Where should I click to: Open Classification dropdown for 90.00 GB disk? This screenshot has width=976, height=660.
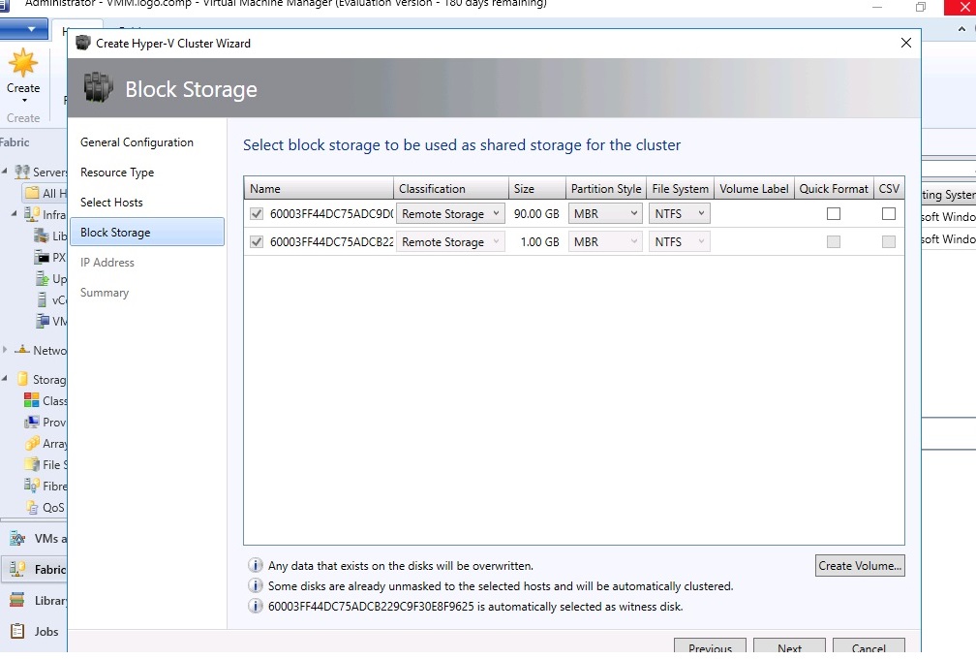click(x=450, y=214)
